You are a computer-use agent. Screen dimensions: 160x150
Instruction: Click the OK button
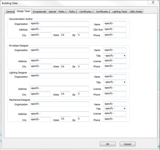pyautogui.click(x=108, y=144)
